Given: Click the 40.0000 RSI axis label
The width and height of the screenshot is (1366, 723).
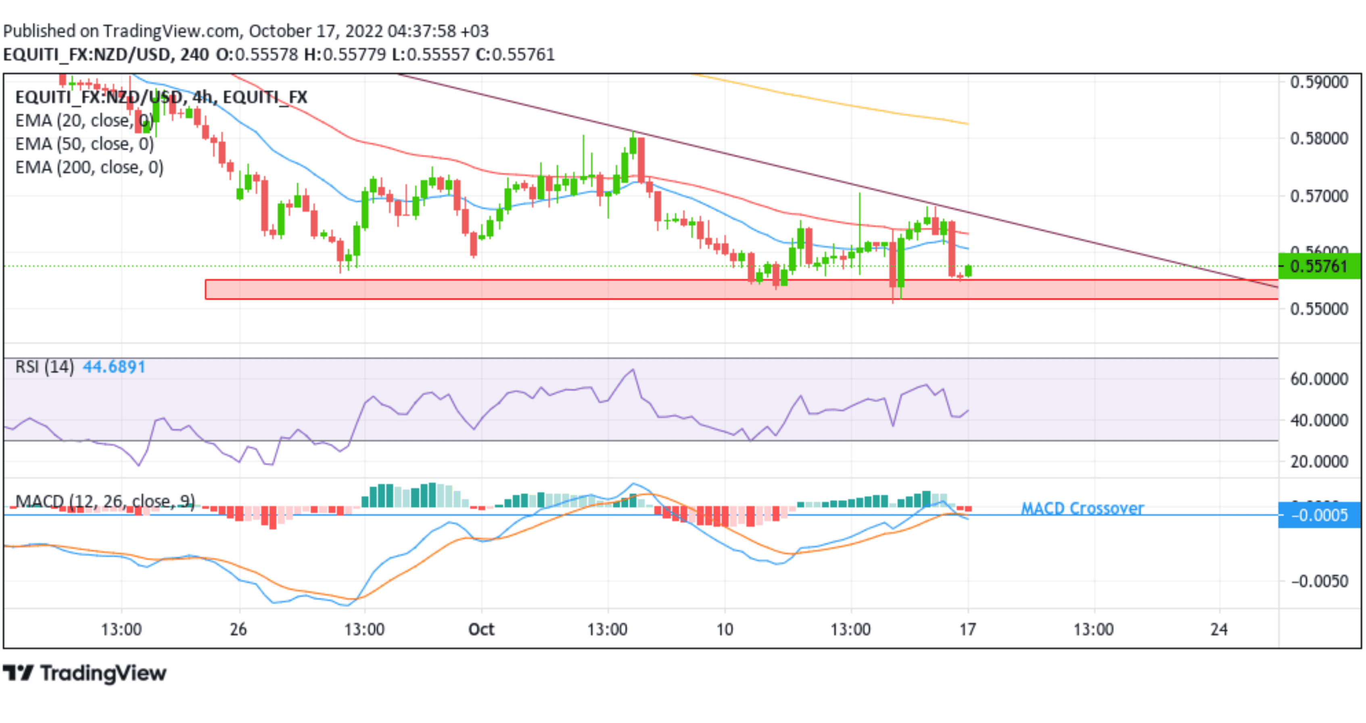Looking at the screenshot, I should click(x=1319, y=421).
